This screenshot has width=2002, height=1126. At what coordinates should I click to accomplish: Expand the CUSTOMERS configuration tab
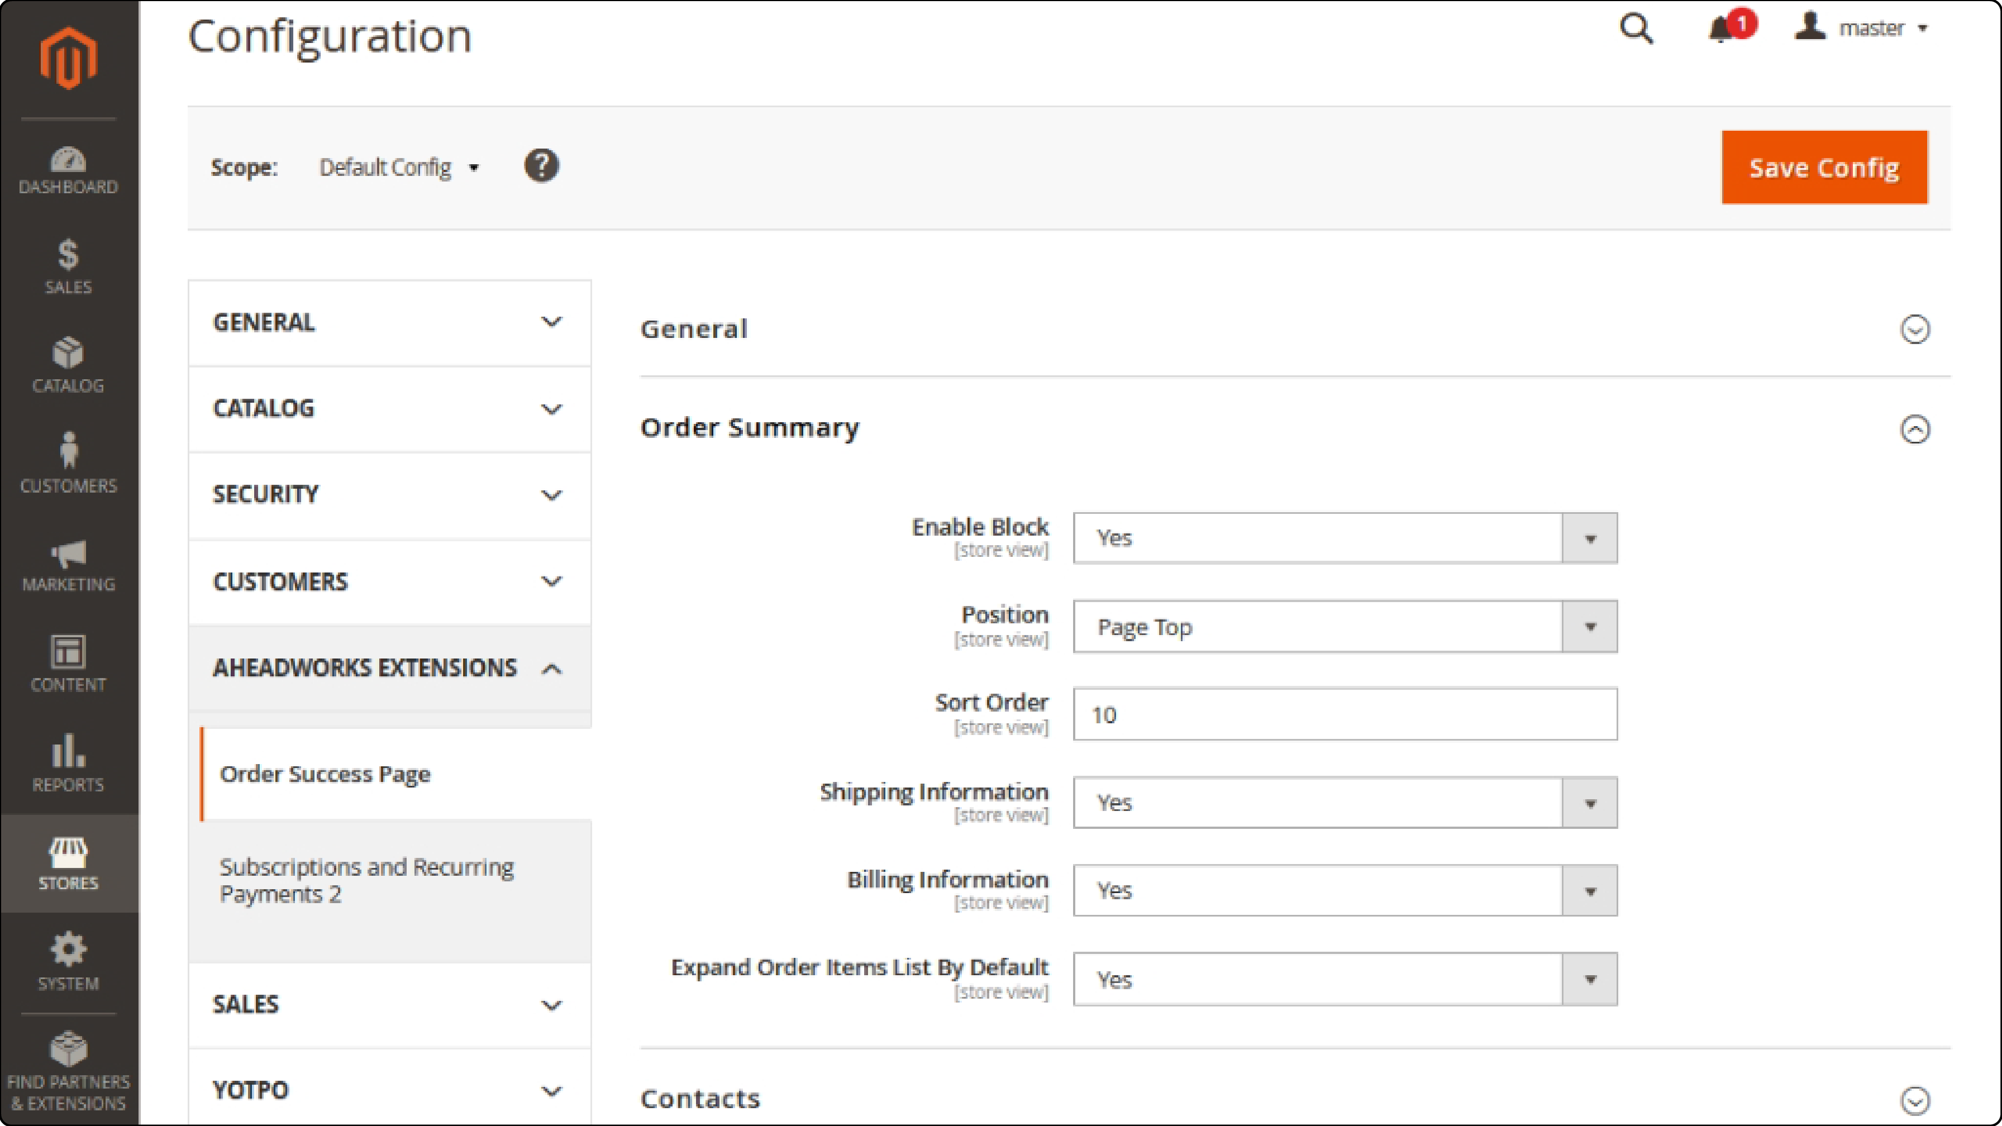point(389,582)
